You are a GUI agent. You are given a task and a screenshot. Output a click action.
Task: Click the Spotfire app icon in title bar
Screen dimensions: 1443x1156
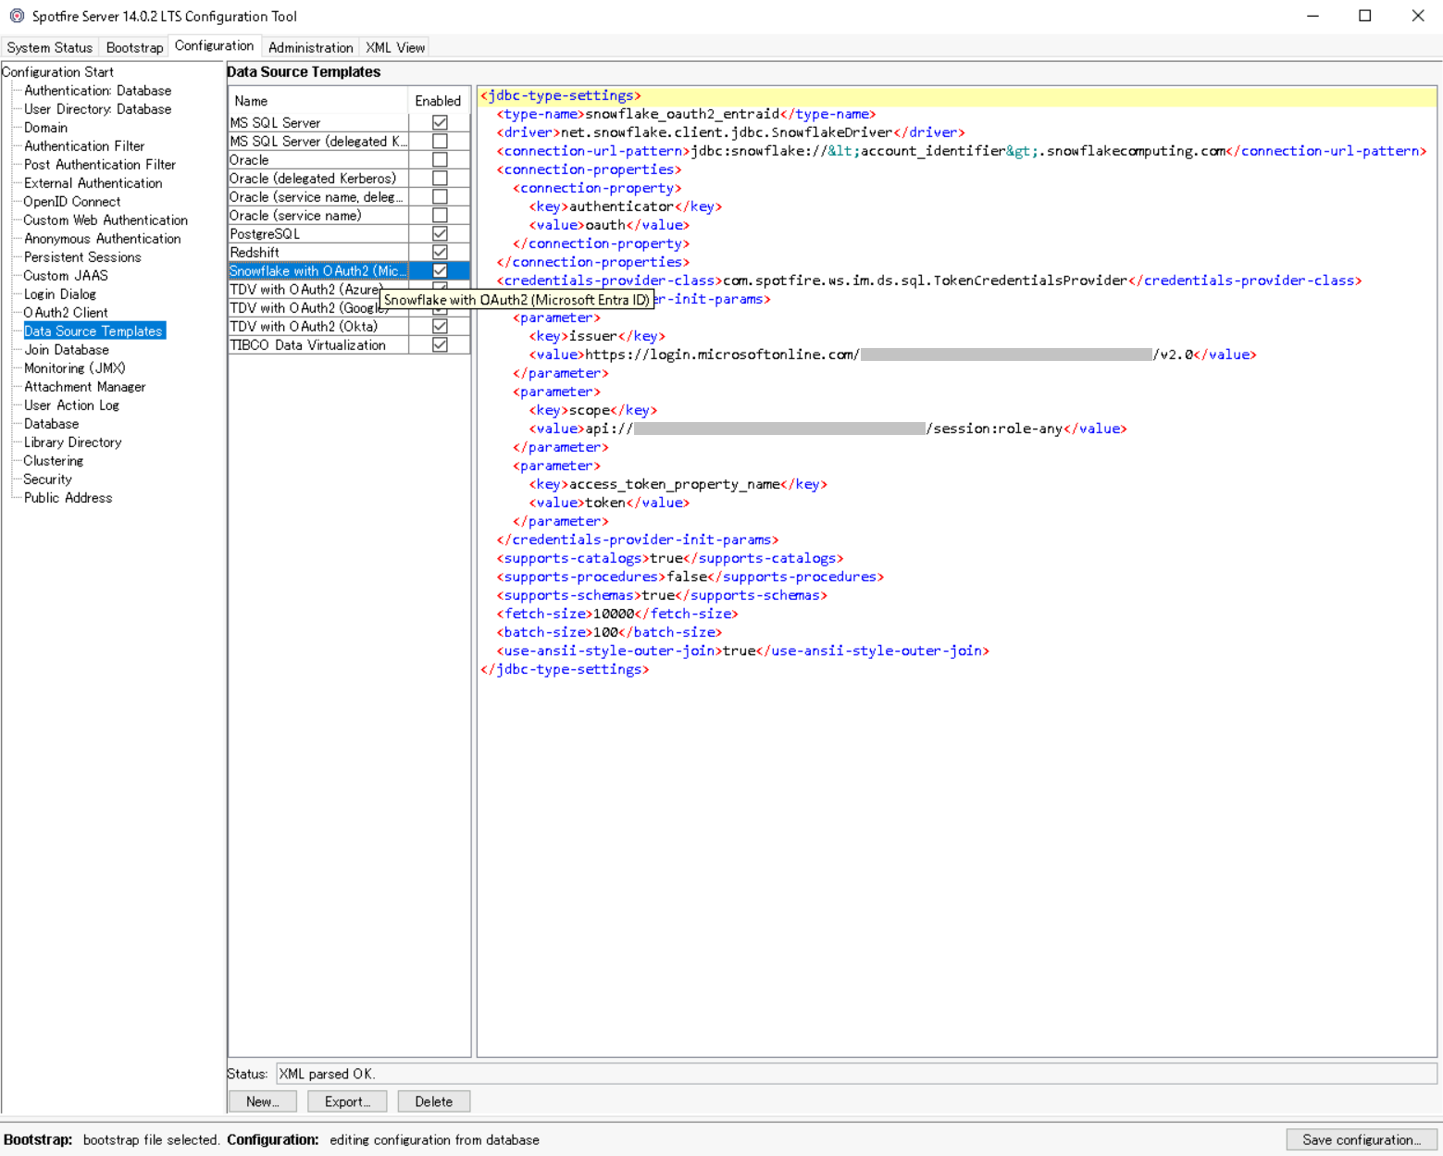(16, 16)
